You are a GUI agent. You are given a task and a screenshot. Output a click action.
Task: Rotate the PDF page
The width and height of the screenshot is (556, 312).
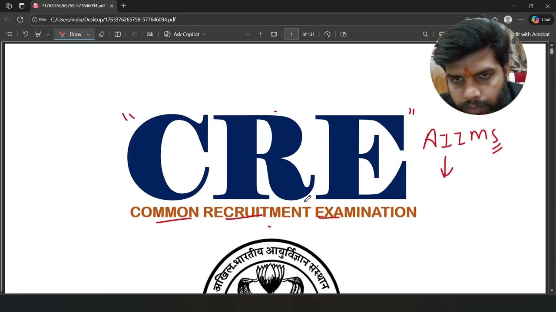click(x=328, y=34)
